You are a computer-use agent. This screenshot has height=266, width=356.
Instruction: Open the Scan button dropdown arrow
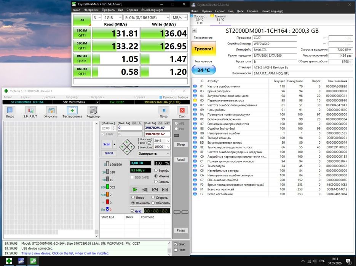point(115,144)
